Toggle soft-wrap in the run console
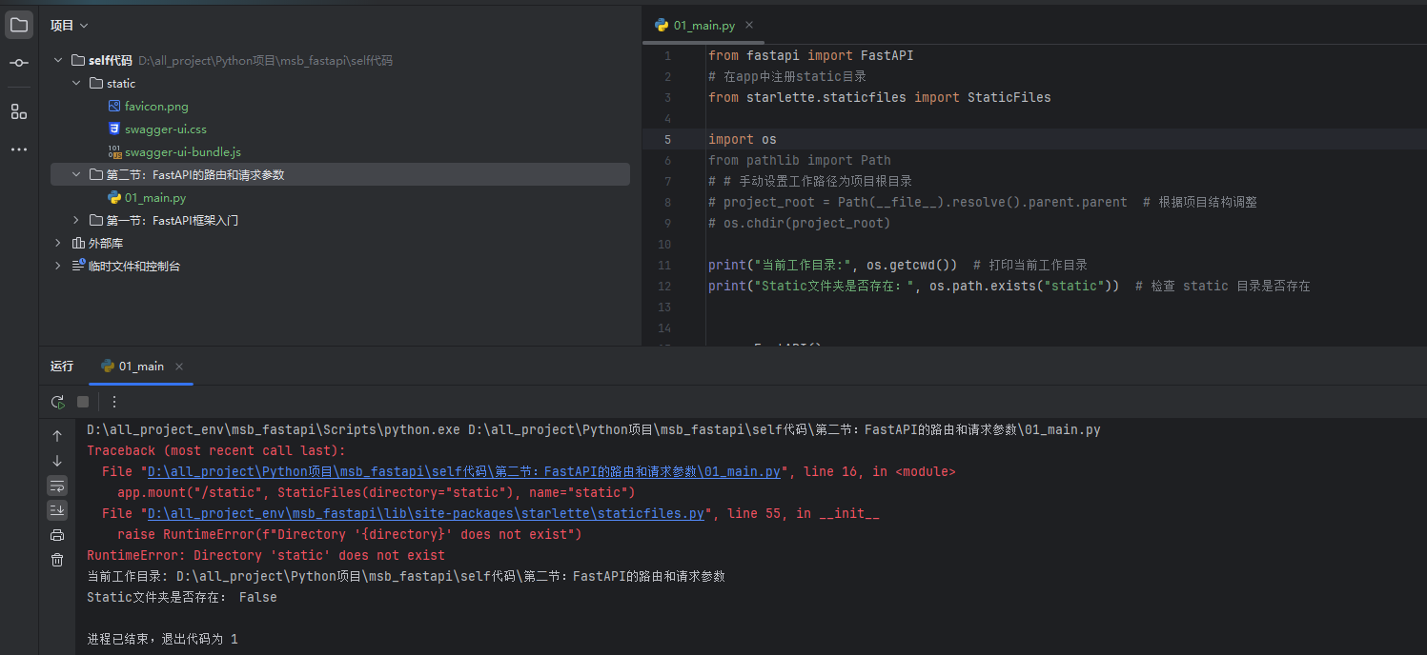Screen dimensions: 1427x655 (x=57, y=486)
